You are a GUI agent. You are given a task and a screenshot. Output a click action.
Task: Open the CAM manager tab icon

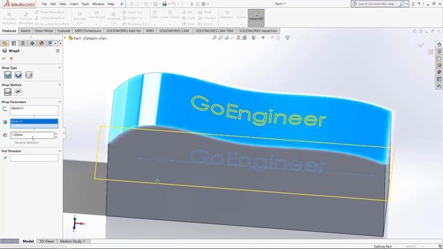tap(51, 43)
